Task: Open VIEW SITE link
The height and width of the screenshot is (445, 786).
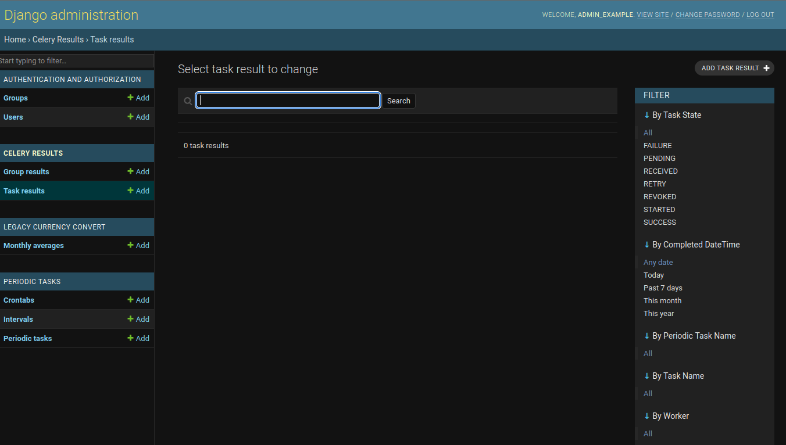Action: pyautogui.click(x=653, y=15)
